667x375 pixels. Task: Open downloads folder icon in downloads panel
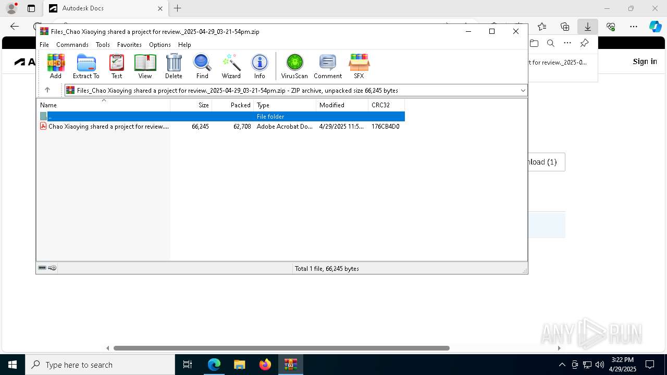click(x=534, y=43)
